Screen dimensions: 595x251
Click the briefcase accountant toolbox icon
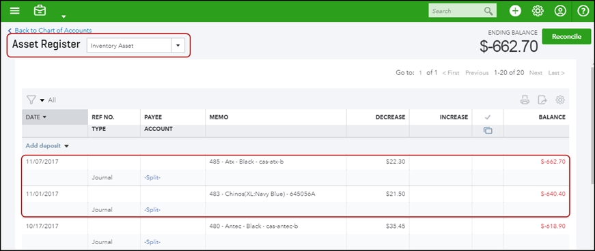coord(40,11)
